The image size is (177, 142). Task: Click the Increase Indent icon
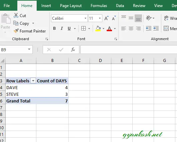[156, 28]
